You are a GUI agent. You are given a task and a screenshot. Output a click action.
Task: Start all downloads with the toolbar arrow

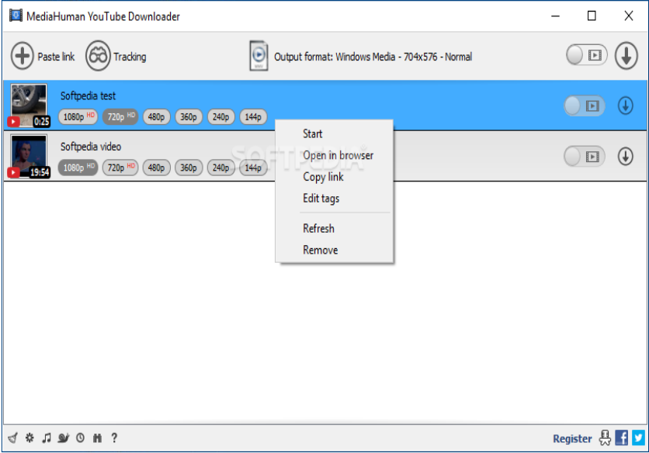tap(626, 55)
